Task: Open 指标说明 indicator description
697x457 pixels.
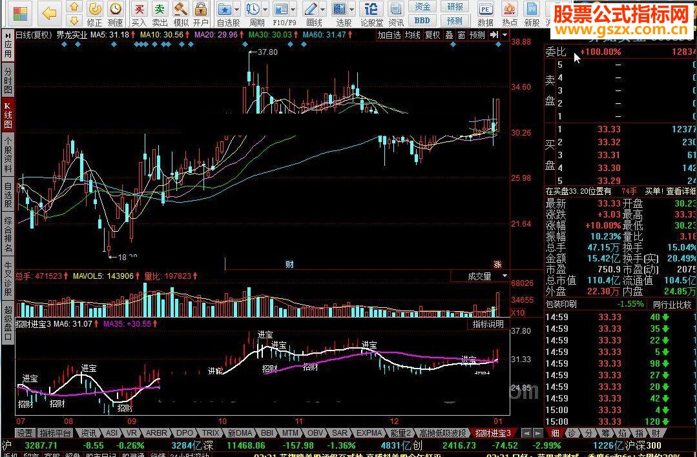Action: pos(488,324)
